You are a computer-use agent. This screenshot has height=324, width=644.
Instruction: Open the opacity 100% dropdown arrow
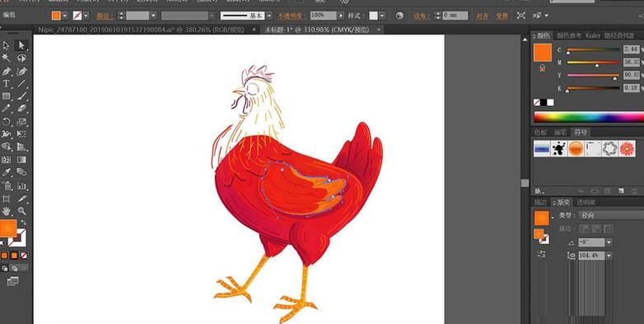[340, 16]
